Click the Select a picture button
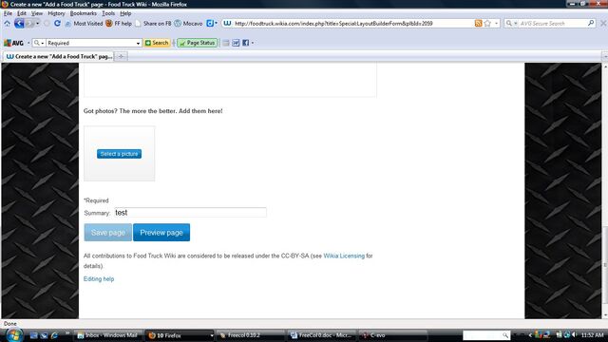The image size is (608, 342). (119, 154)
